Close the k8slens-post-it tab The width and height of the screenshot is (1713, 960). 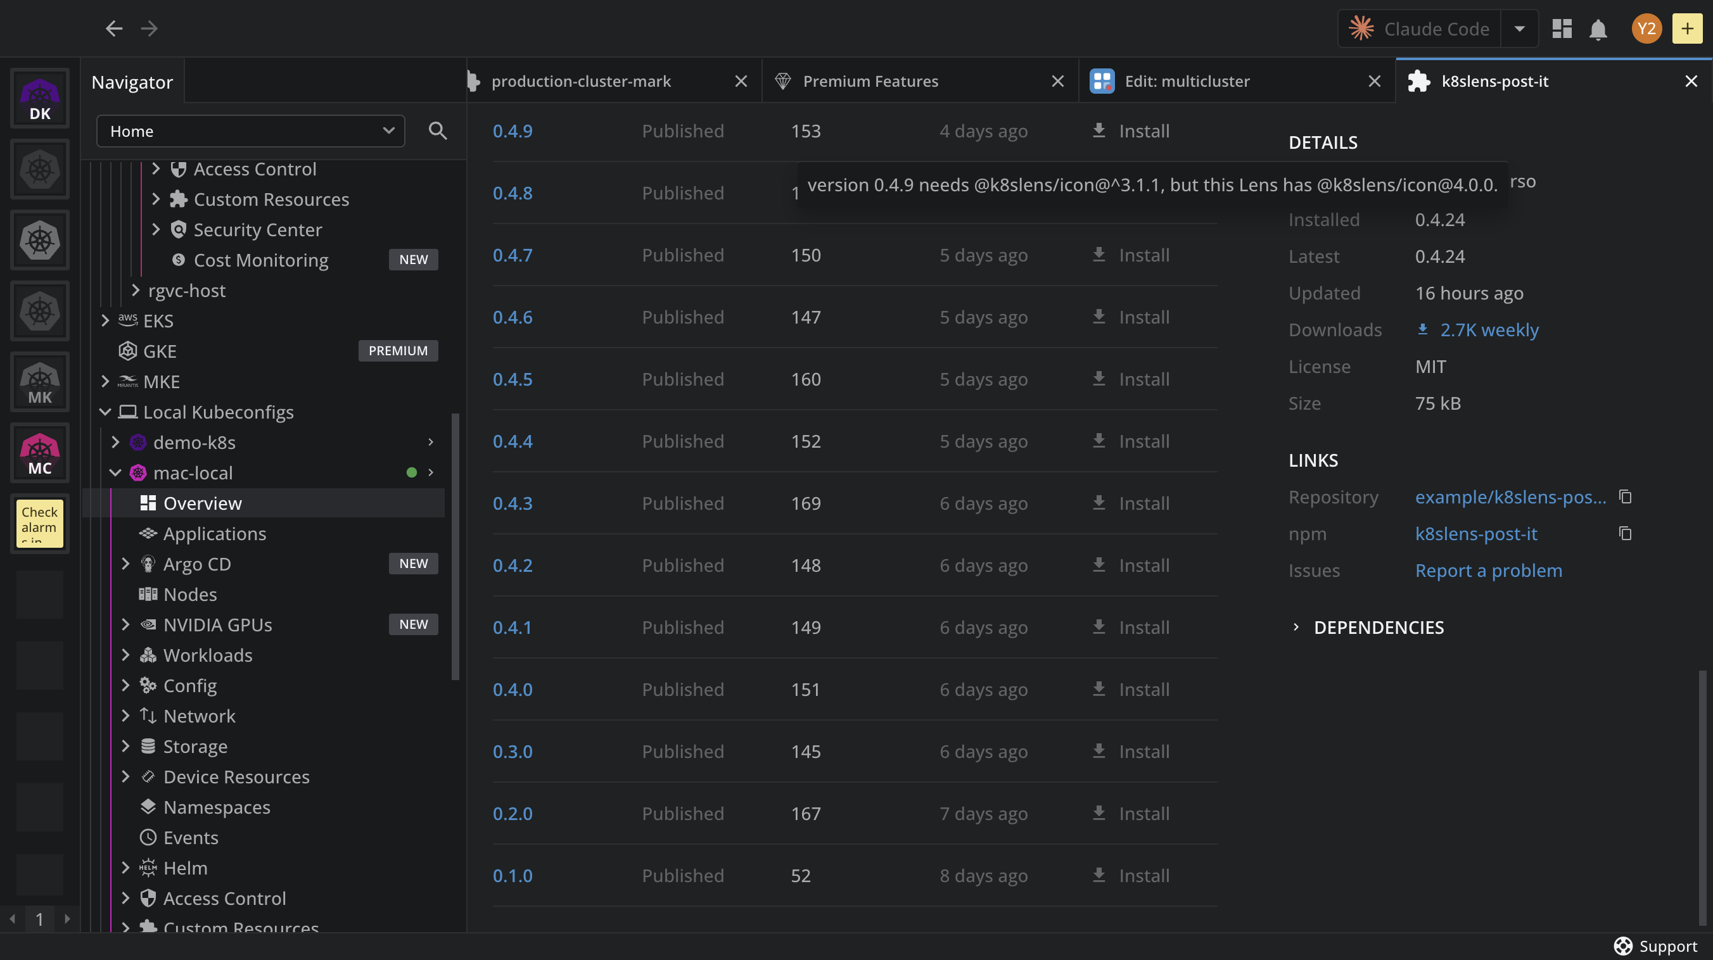click(1691, 81)
